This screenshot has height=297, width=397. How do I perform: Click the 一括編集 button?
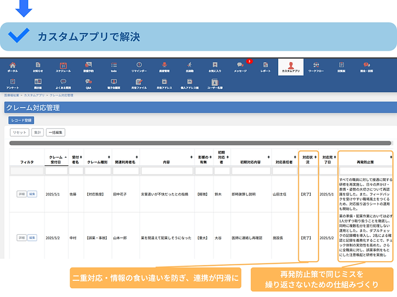[56, 132]
